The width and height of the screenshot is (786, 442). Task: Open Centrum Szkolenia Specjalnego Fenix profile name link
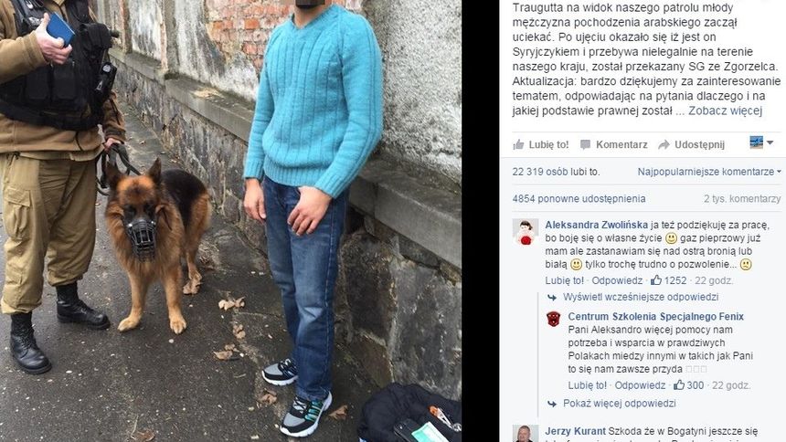pyautogui.click(x=655, y=317)
